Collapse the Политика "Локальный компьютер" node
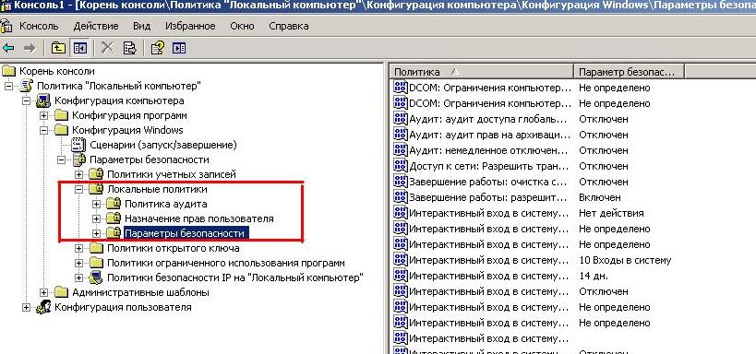Image resolution: width=756 pixels, height=354 pixels. click(x=8, y=87)
